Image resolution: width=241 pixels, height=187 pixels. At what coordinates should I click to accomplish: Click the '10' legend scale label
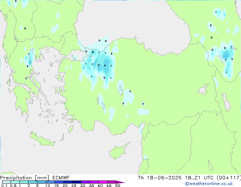coord(48,185)
